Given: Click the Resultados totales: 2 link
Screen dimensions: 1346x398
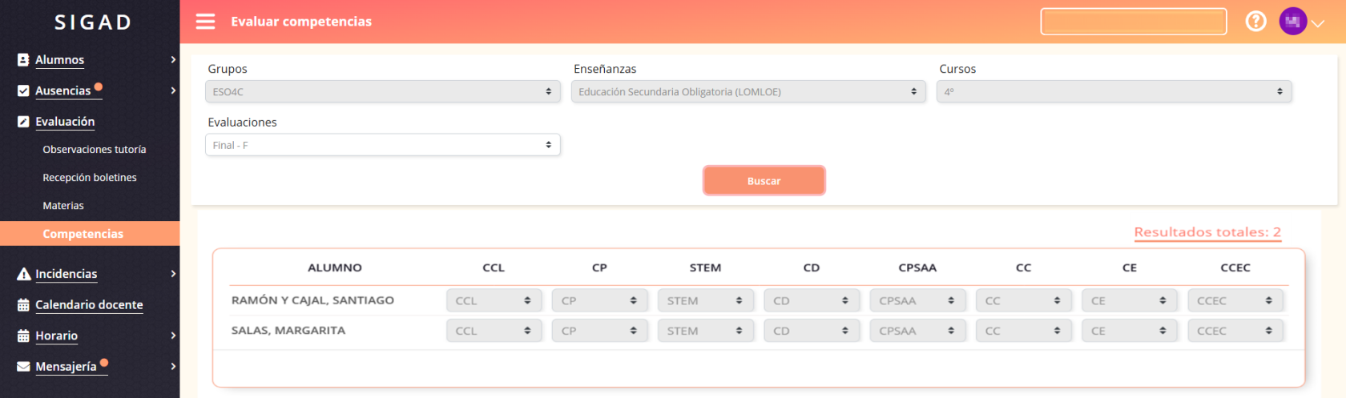Looking at the screenshot, I should [x=1207, y=232].
